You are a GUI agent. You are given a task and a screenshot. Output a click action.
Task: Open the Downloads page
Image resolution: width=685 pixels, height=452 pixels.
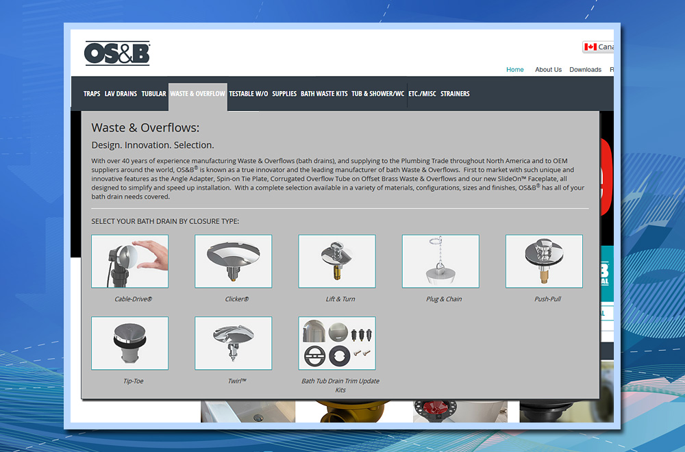click(585, 69)
